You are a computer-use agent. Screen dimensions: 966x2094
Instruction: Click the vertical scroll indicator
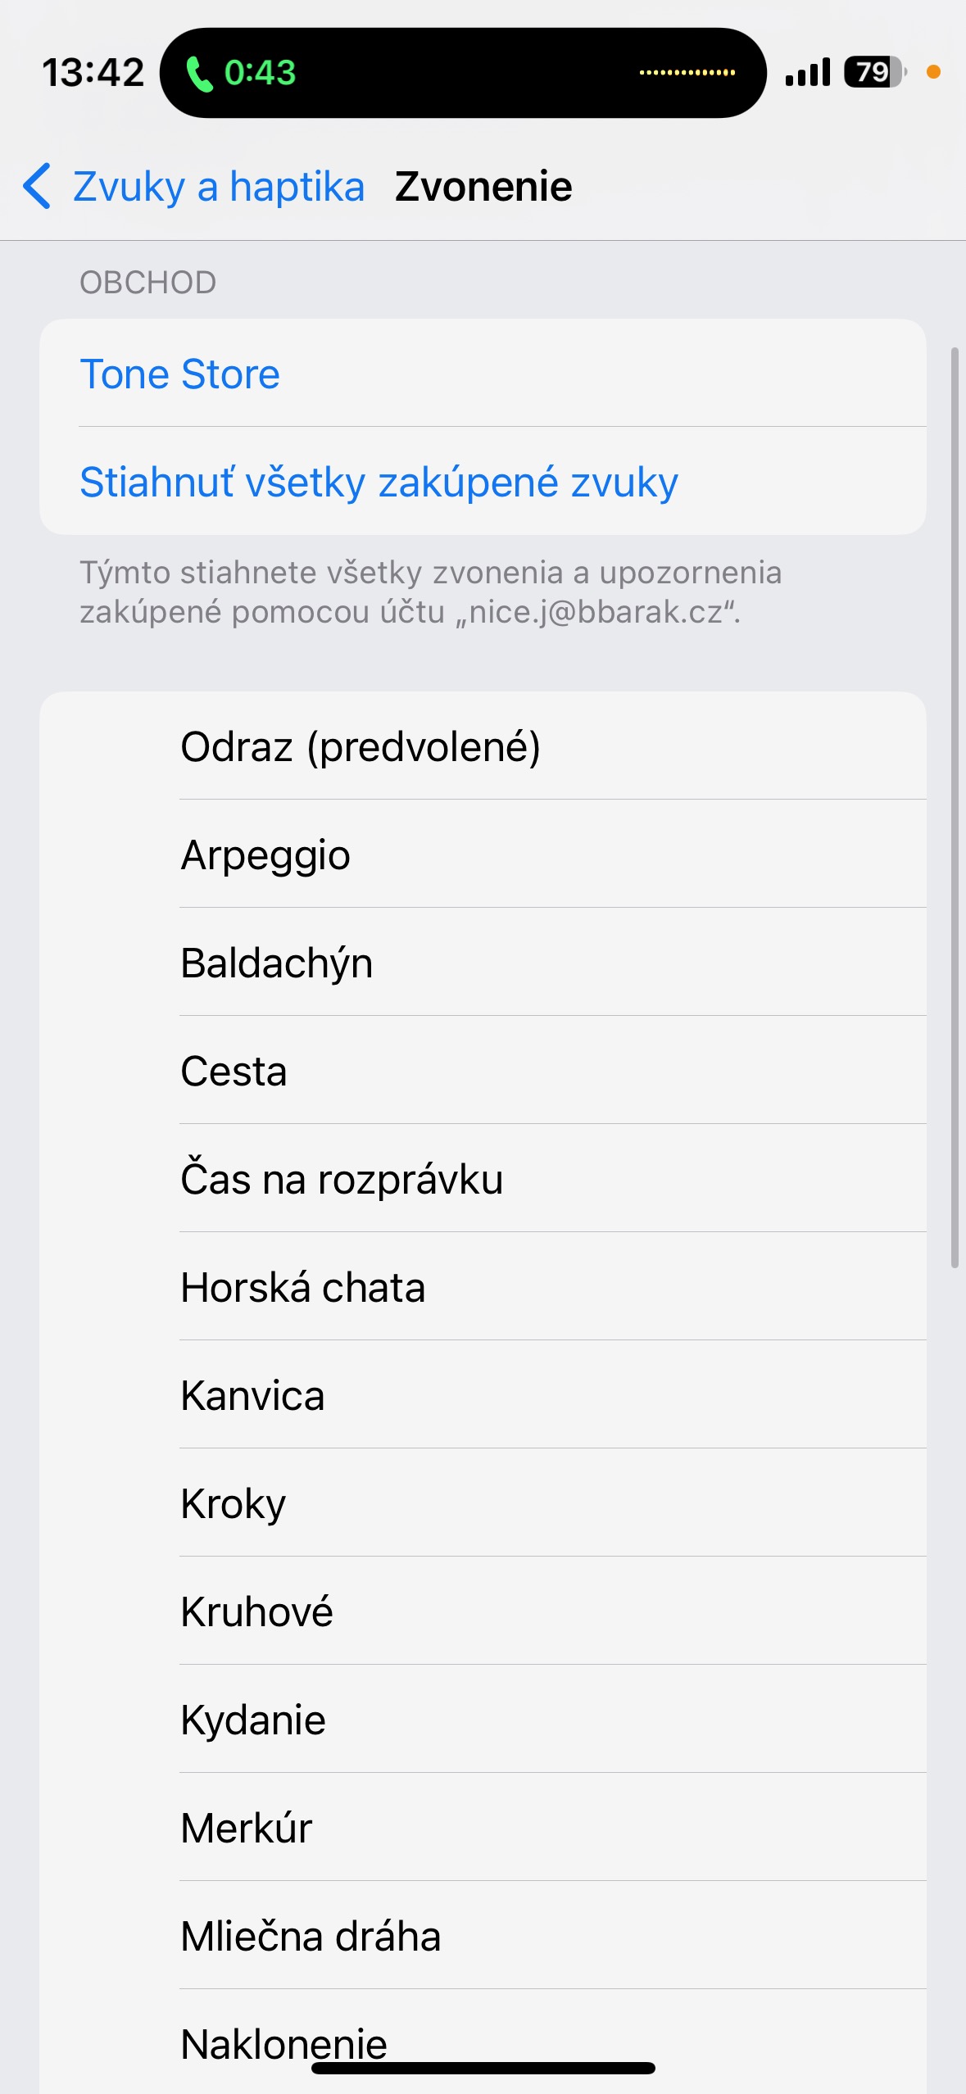pos(954,807)
